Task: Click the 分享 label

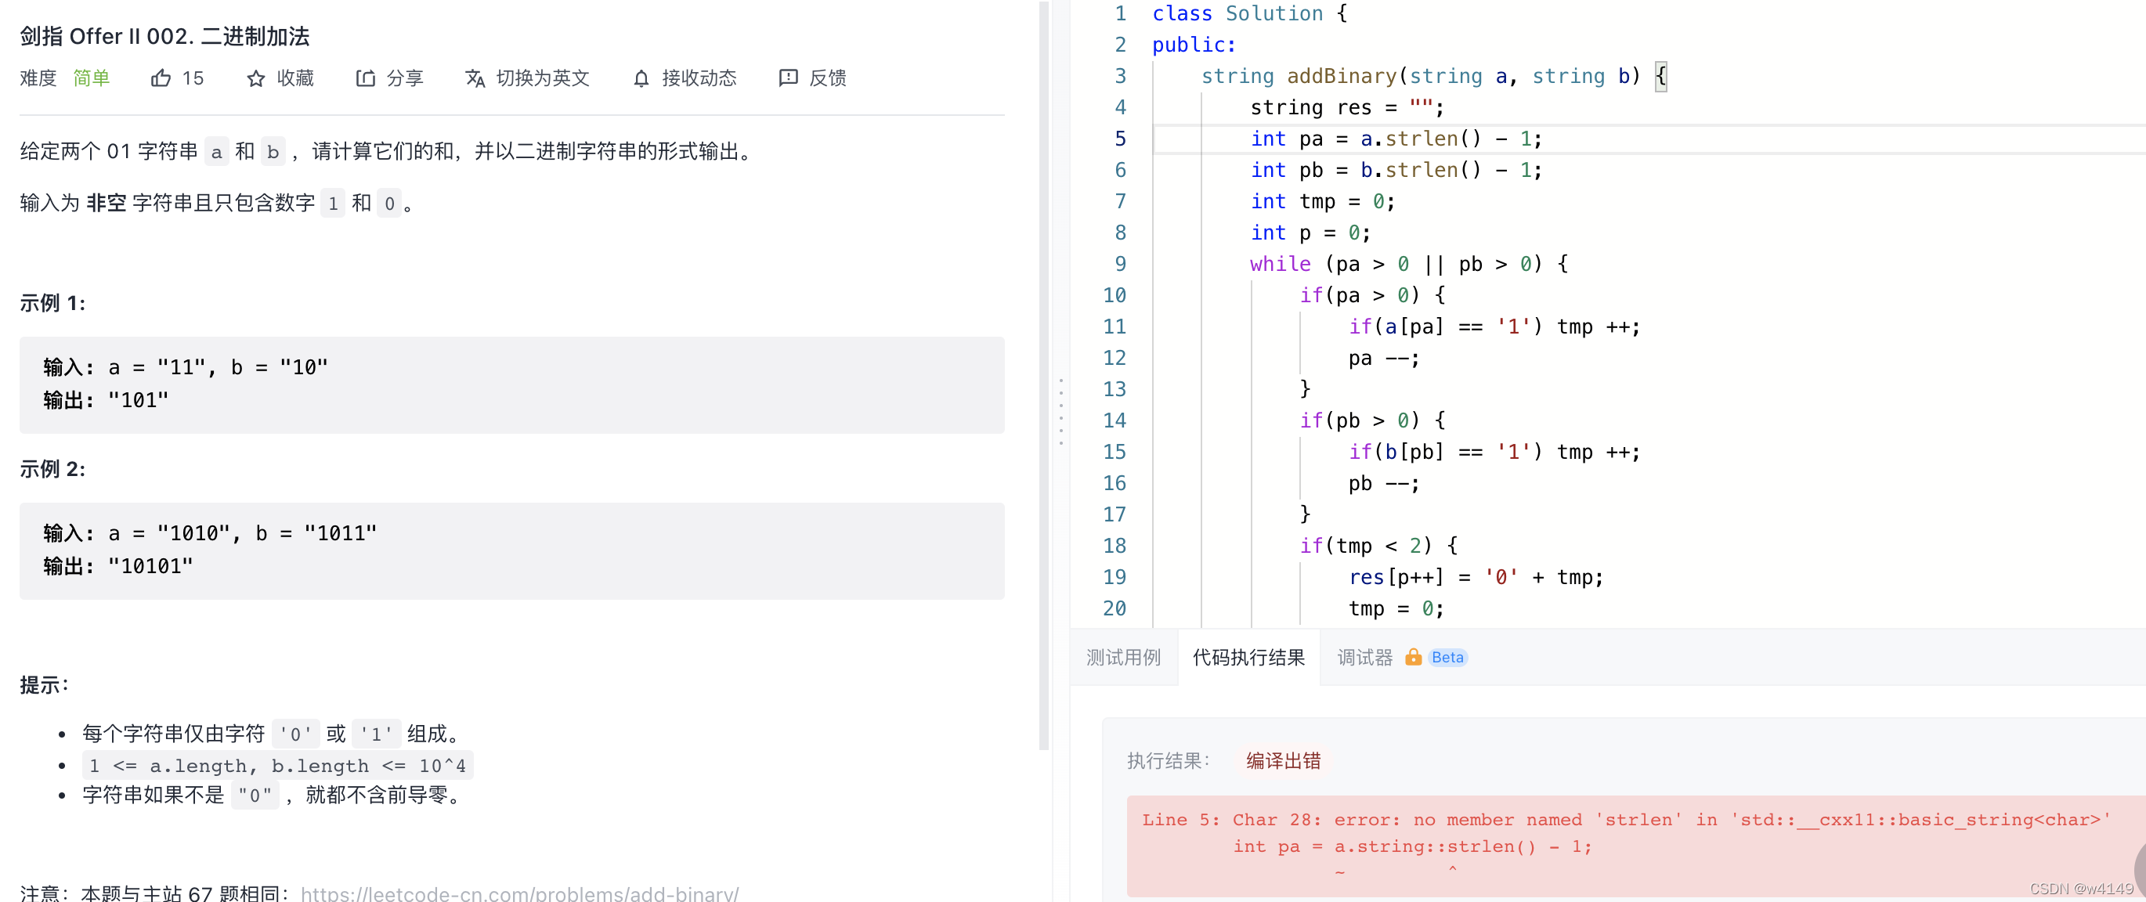Action: pyautogui.click(x=405, y=78)
